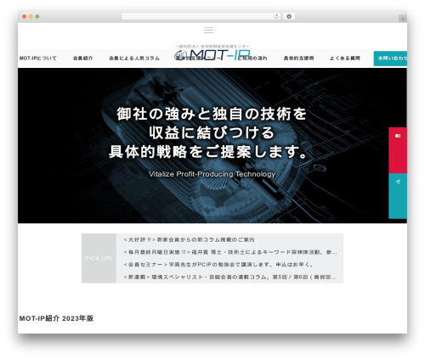This screenshot has height=359, width=425.
Task: Click the green maximize window button
Action: [37, 17]
